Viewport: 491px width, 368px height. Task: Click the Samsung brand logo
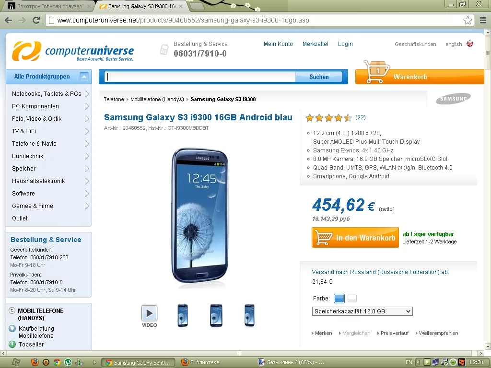(x=453, y=99)
